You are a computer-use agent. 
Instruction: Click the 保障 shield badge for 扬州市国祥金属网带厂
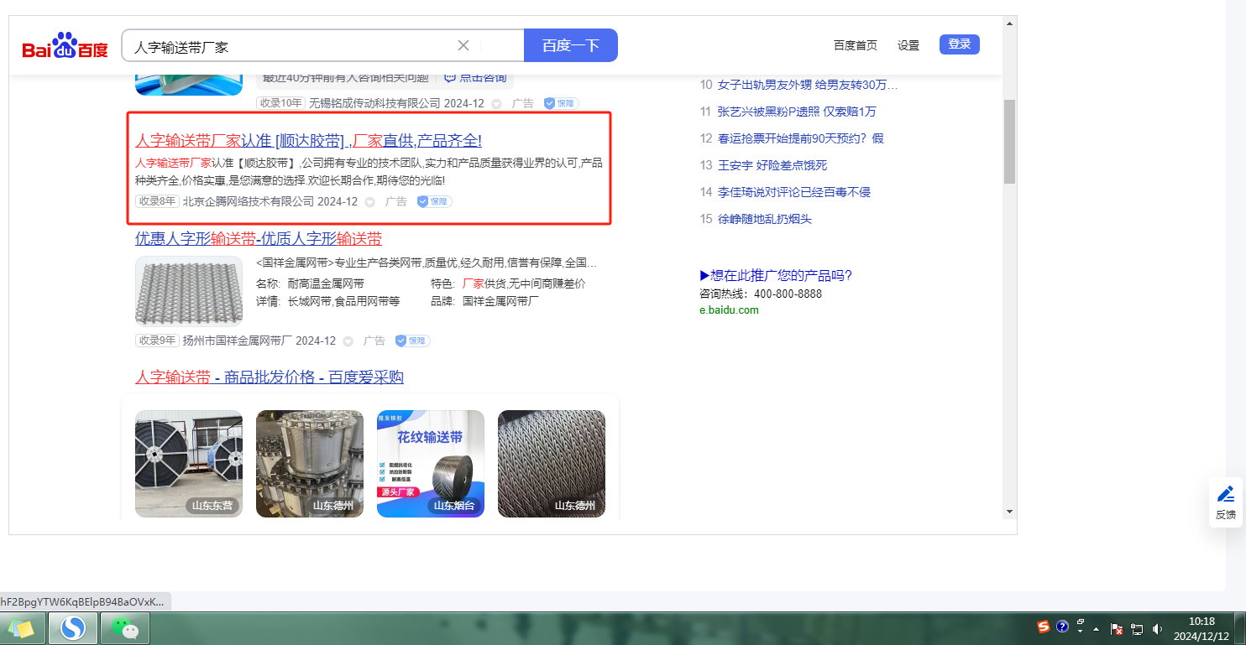coord(413,341)
